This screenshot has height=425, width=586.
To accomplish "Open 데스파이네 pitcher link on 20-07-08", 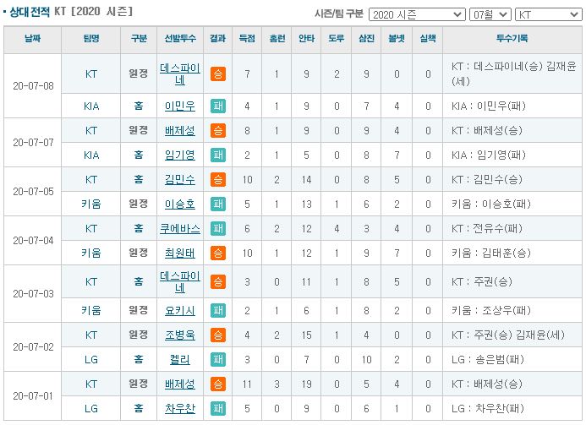I will click(180, 74).
